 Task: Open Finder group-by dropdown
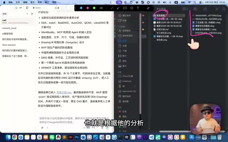tap(196, 9)
